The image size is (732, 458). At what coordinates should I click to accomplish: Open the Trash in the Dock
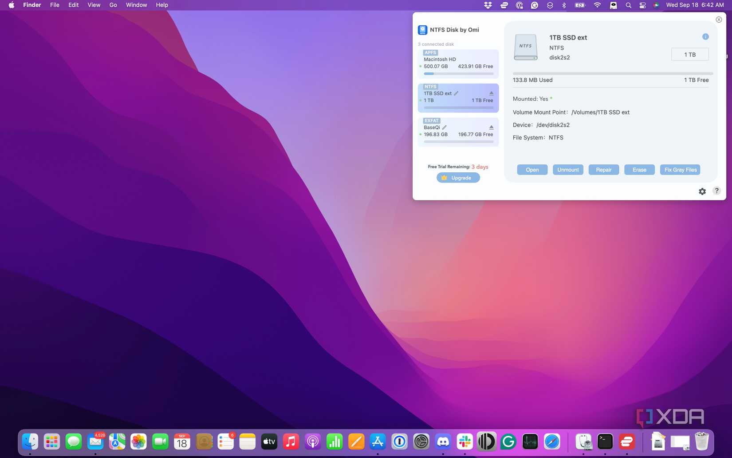click(701, 442)
